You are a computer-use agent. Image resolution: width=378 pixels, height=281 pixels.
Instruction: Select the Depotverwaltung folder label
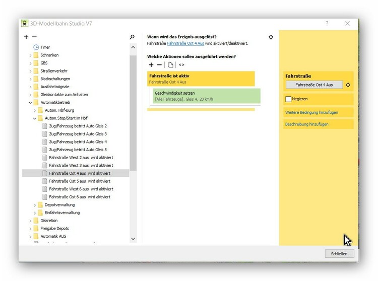point(59,205)
